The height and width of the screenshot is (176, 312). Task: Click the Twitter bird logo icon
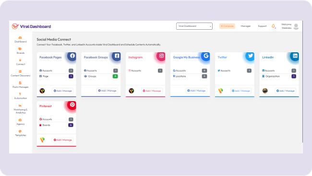pyautogui.click(x=251, y=56)
